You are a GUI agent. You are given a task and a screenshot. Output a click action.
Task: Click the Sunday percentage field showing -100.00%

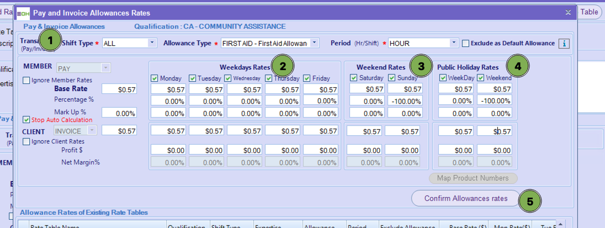pyautogui.click(x=404, y=101)
